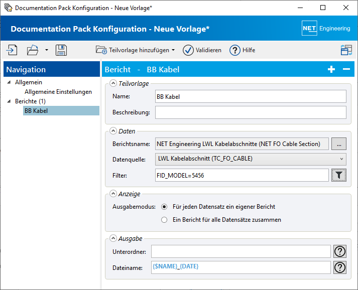Collapse the Berichte (1) tree node

tap(9, 101)
